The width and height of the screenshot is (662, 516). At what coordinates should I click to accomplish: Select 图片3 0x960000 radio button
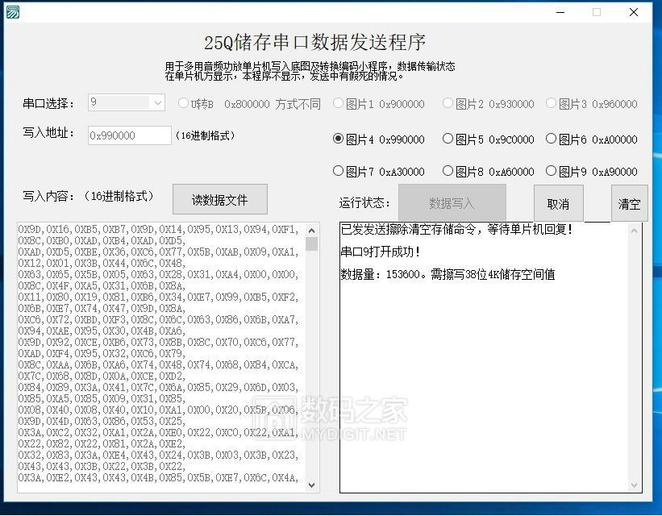click(552, 103)
